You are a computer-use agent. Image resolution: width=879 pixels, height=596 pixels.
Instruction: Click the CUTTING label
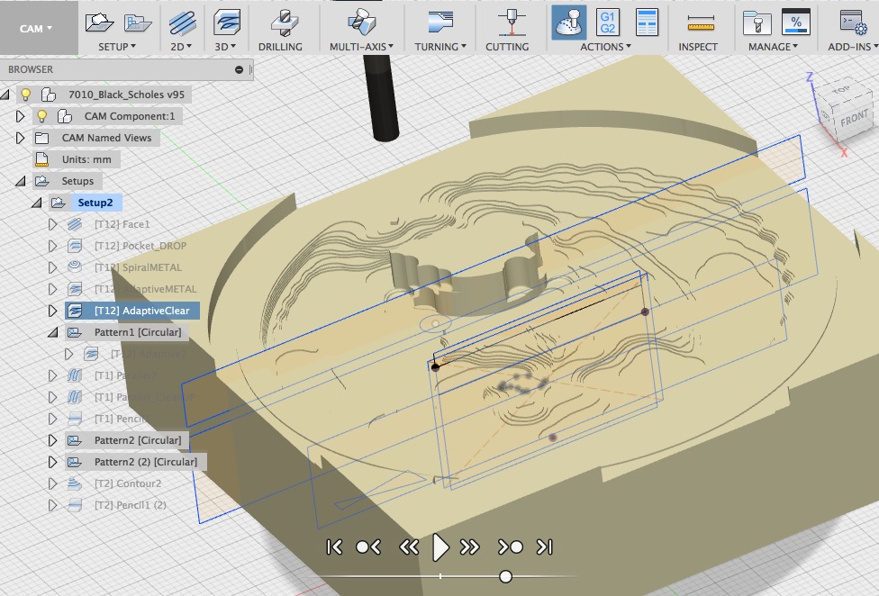(x=507, y=47)
